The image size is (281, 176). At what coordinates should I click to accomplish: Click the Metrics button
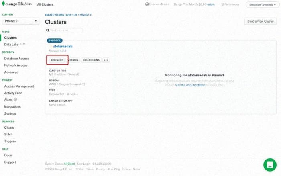point(73,60)
